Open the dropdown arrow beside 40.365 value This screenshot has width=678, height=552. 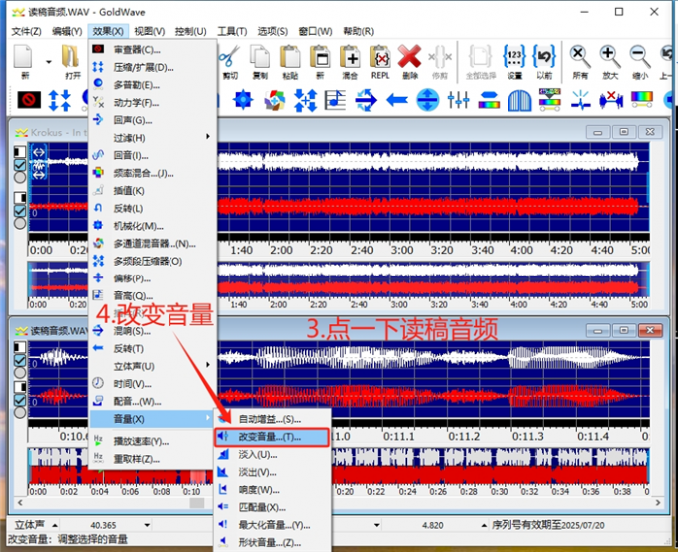point(147,526)
